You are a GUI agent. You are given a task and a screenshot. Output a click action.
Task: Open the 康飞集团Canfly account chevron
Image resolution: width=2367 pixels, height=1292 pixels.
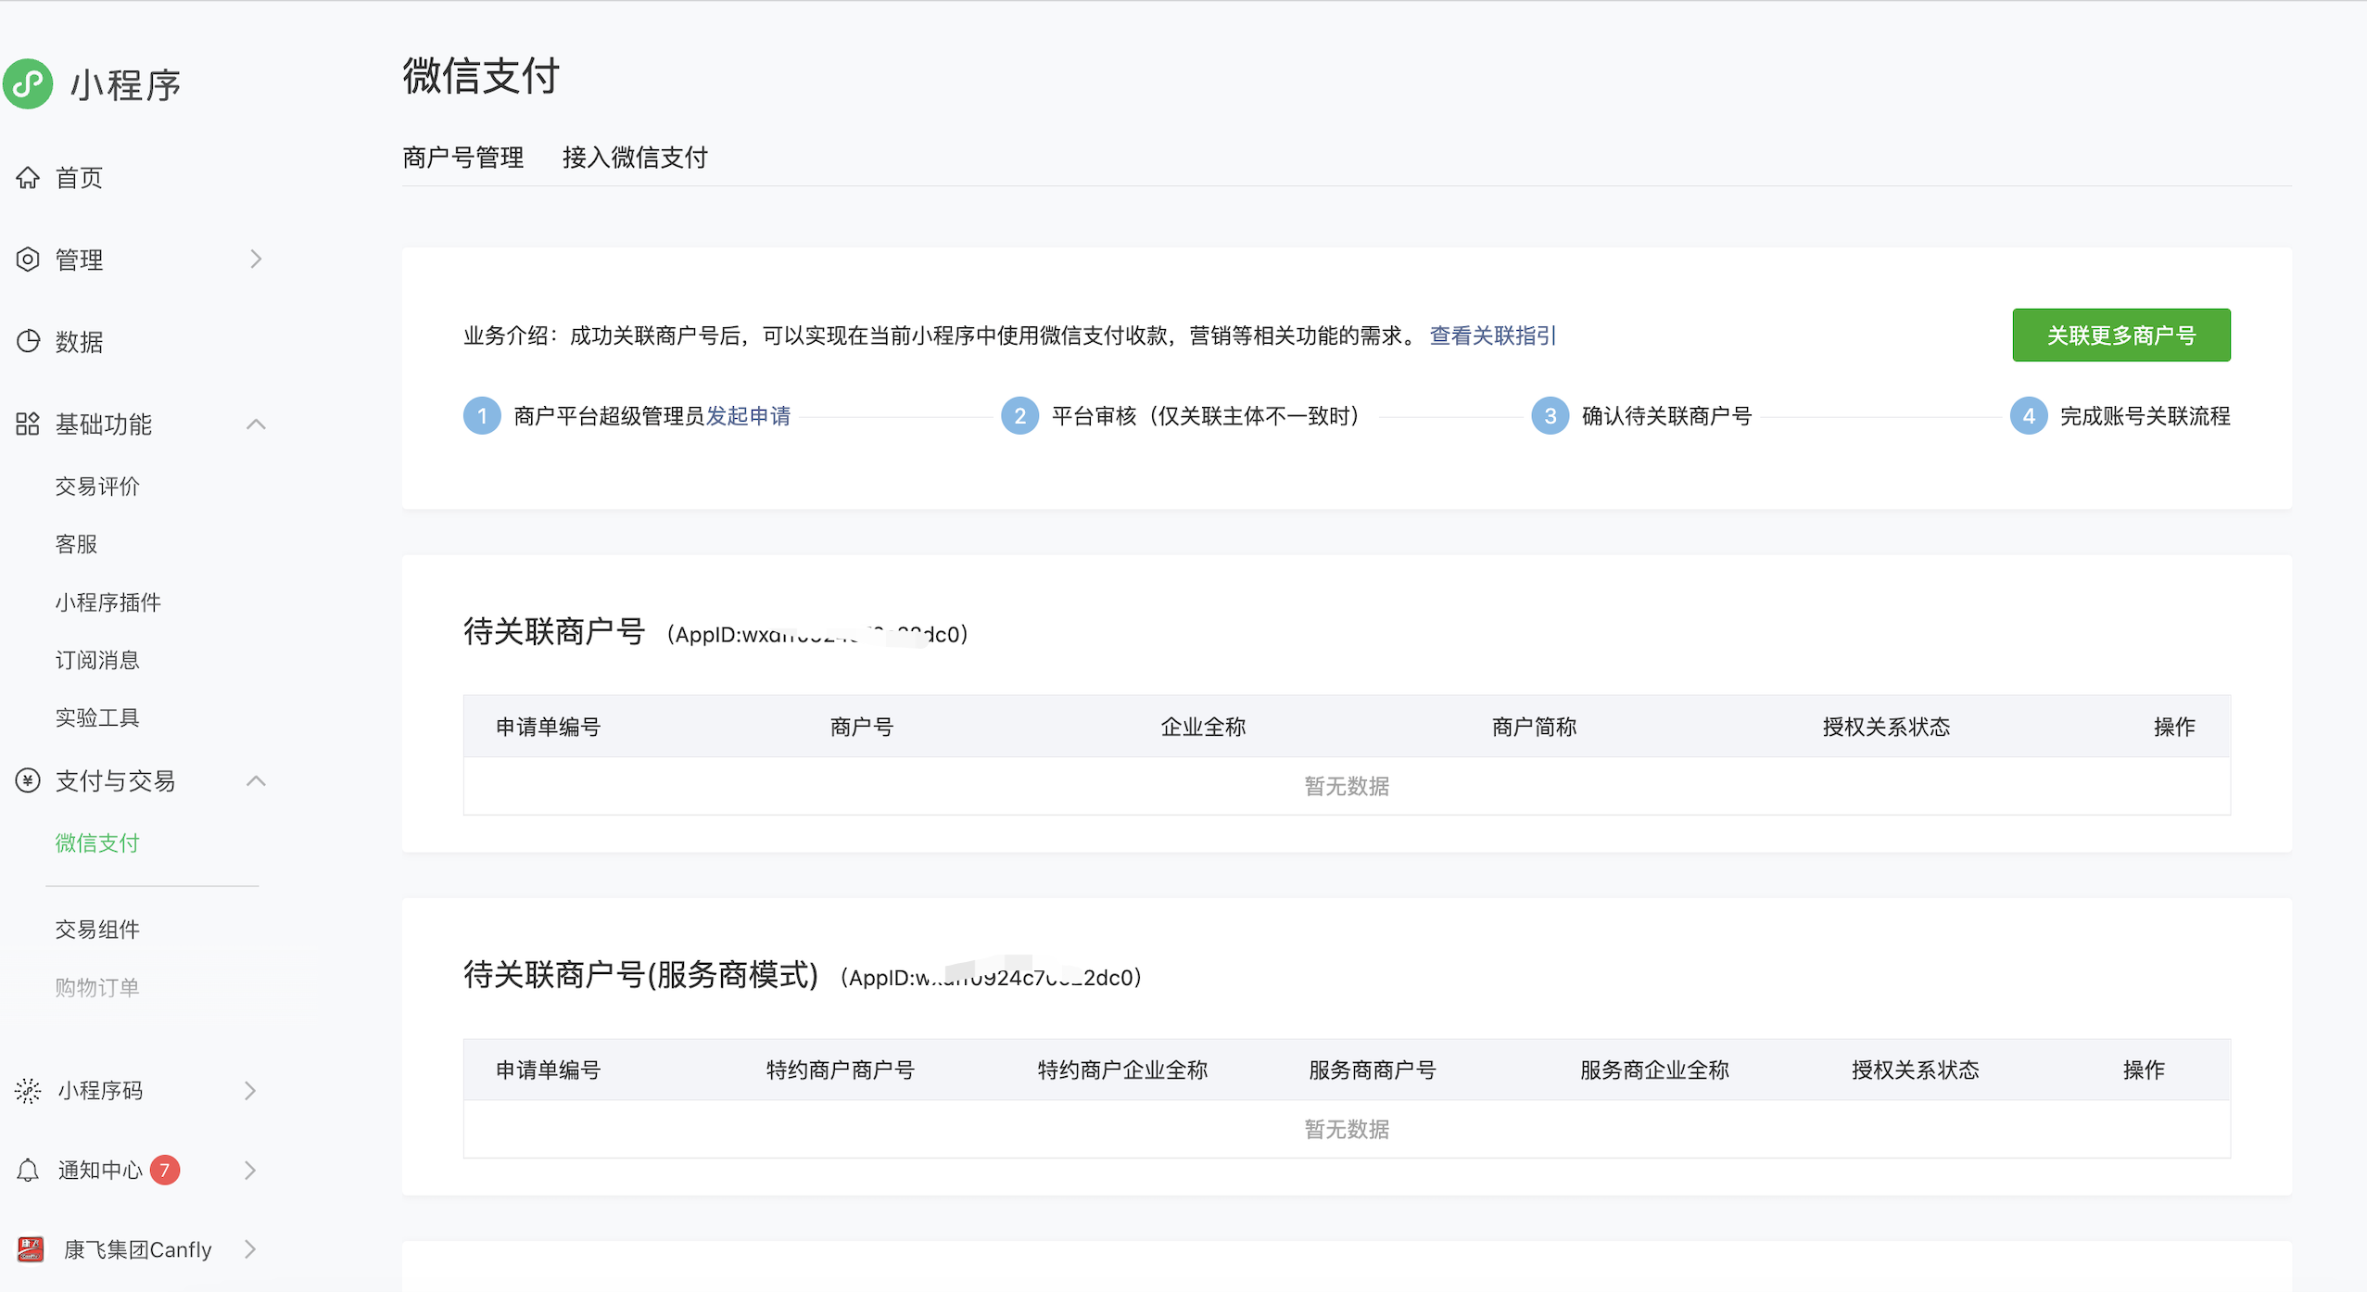pos(250,1248)
